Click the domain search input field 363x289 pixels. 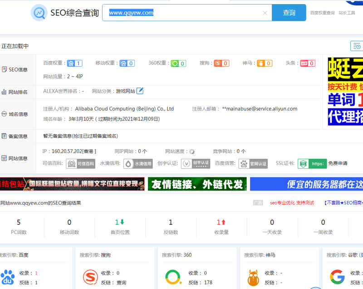[181, 13]
